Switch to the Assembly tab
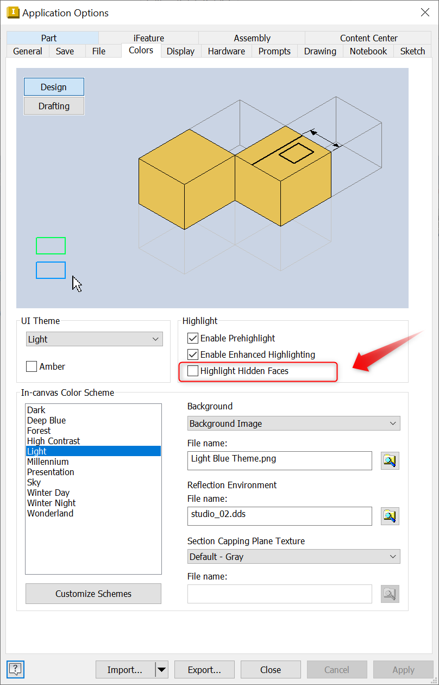 (x=251, y=38)
